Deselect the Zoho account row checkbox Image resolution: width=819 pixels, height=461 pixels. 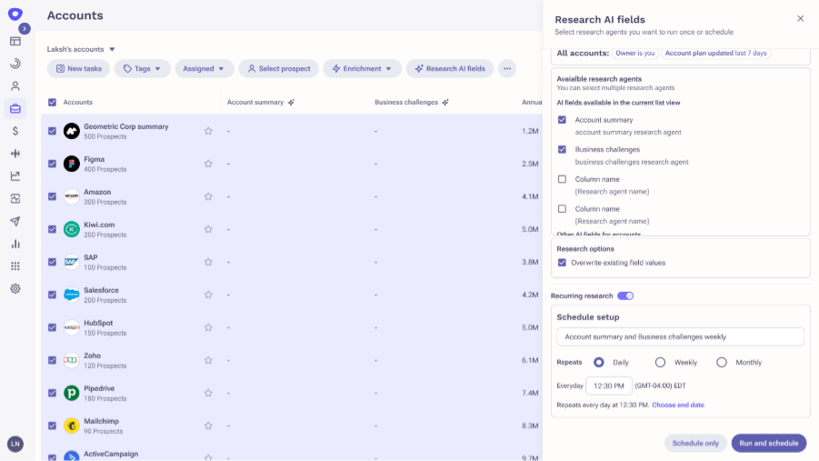52,360
